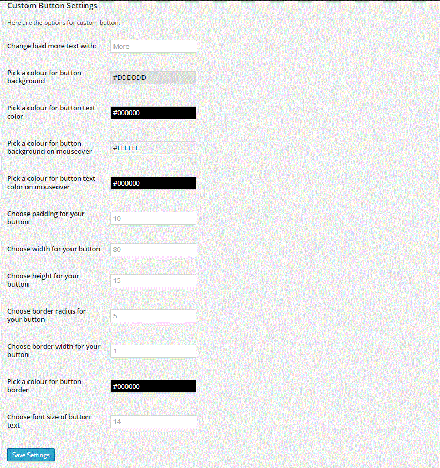Click the 'Change load more text with' label
Image resolution: width=440 pixels, height=468 pixels.
[x=52, y=46]
